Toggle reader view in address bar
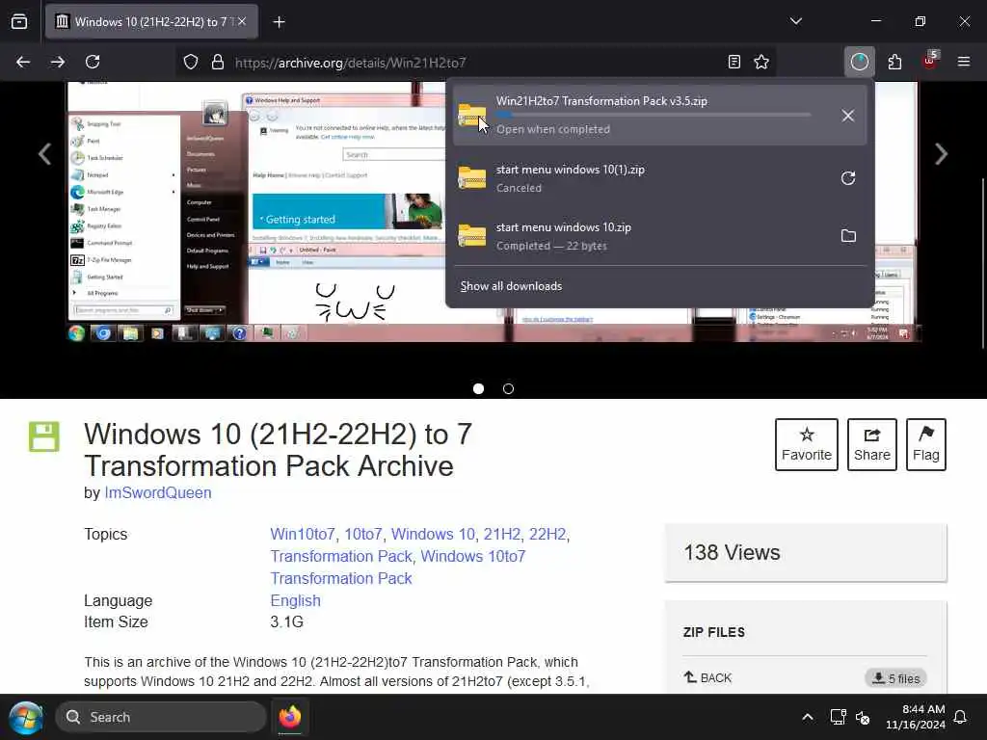The width and height of the screenshot is (987, 740). point(734,62)
